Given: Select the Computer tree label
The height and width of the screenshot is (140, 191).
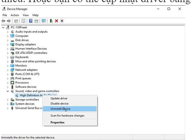Looking at the screenshot, I should [x=22, y=36].
